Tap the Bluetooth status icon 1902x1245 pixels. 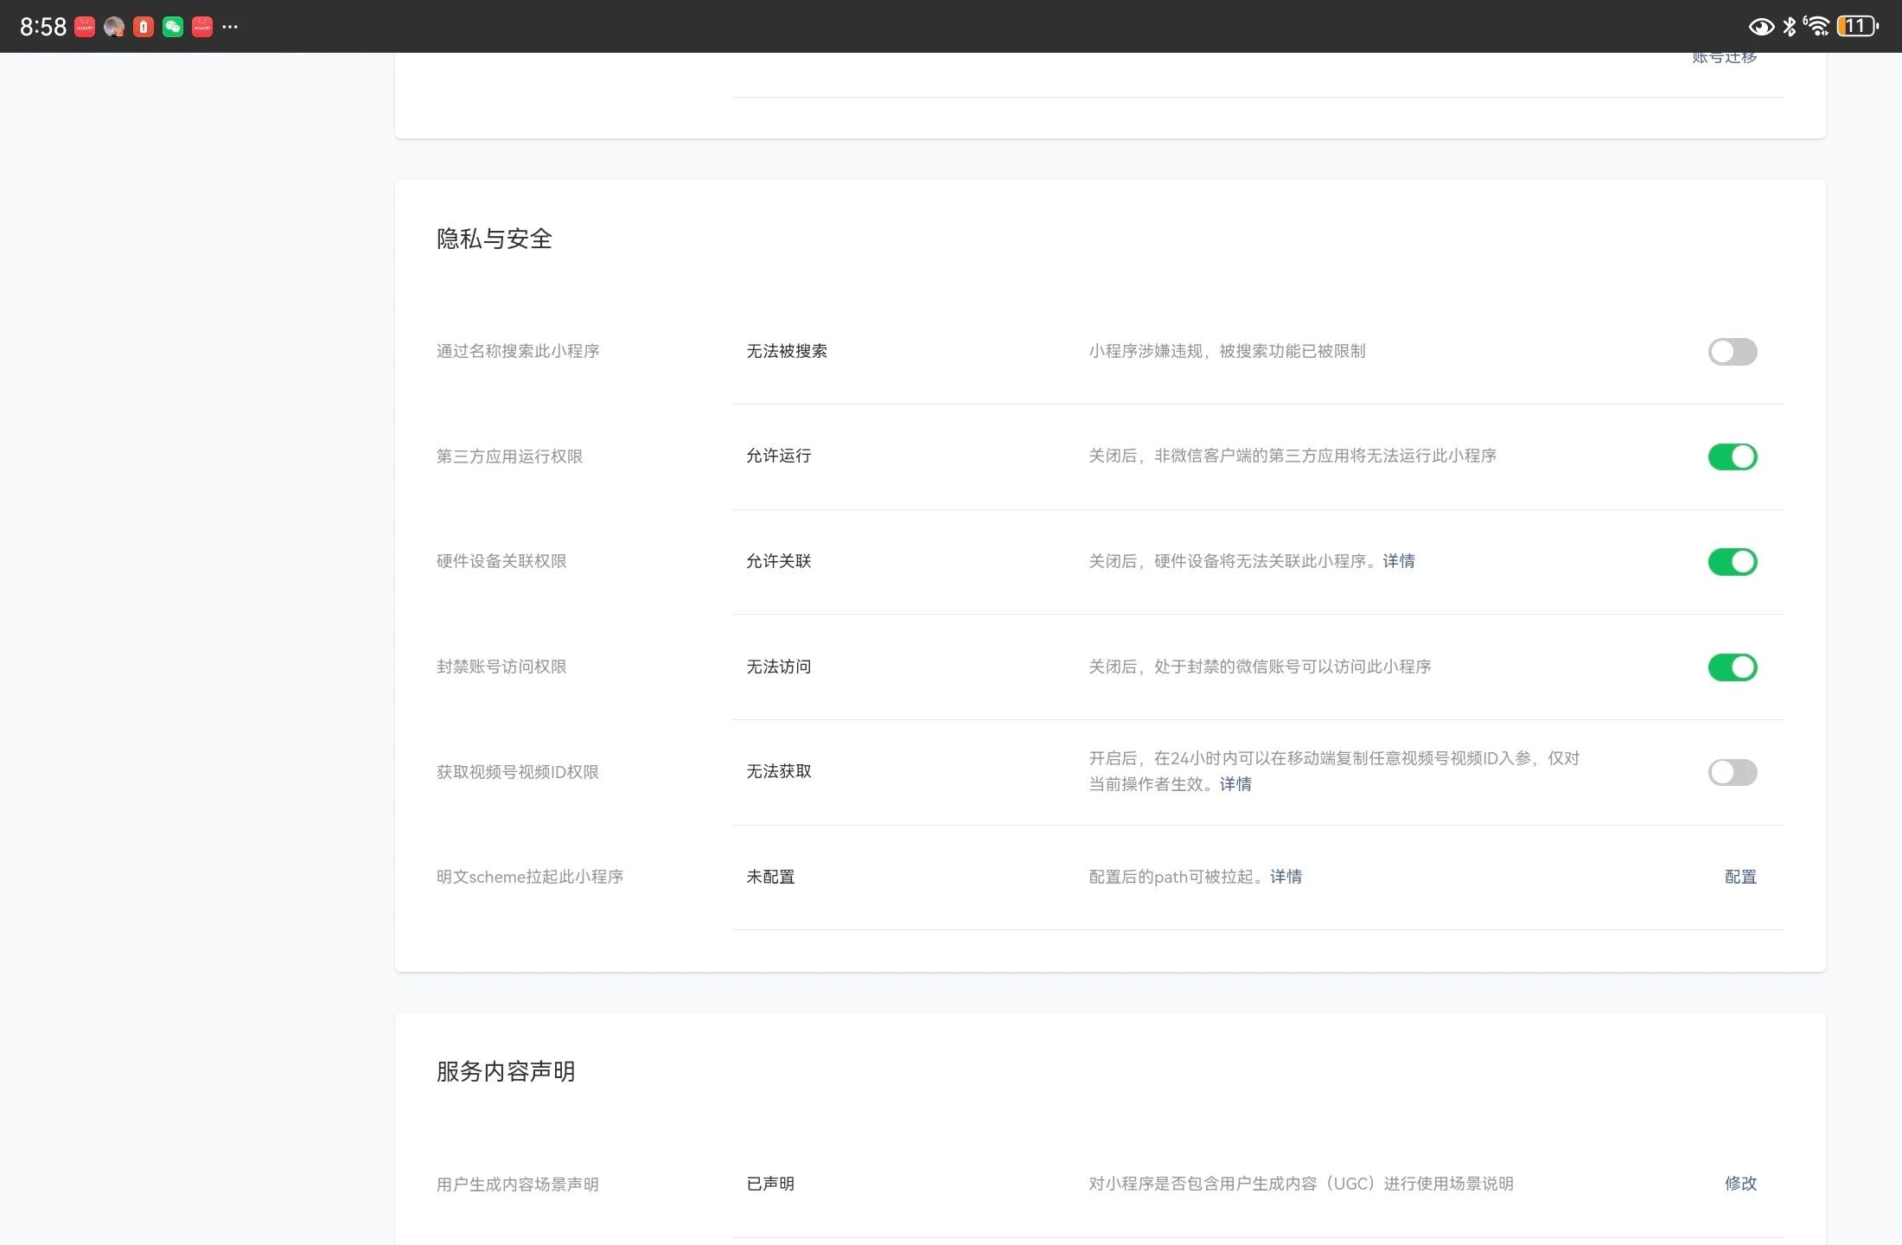pyautogui.click(x=1790, y=27)
